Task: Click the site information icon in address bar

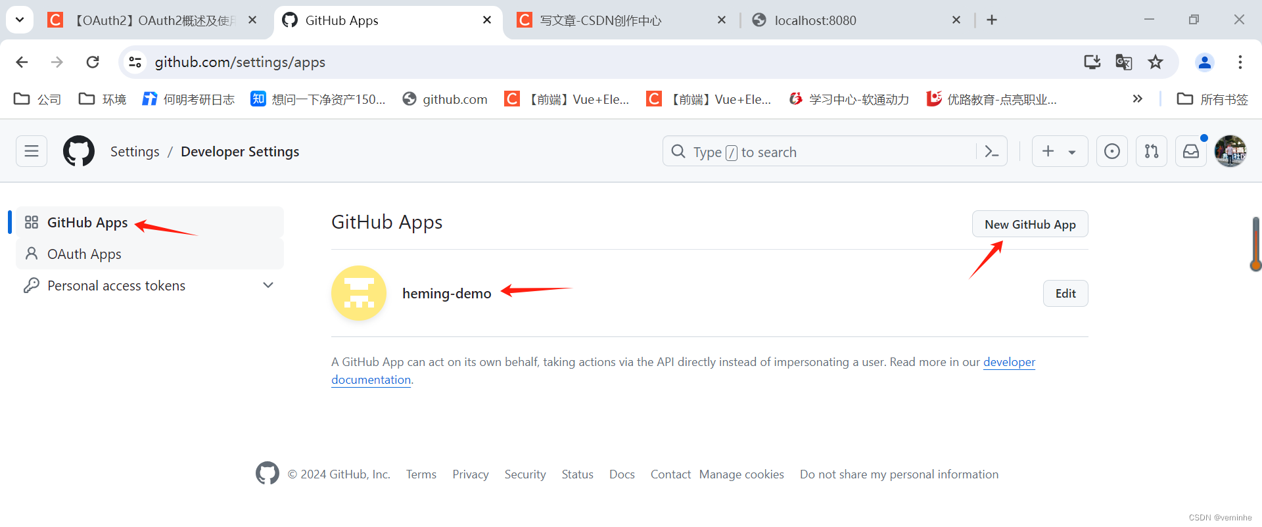Action: click(135, 62)
